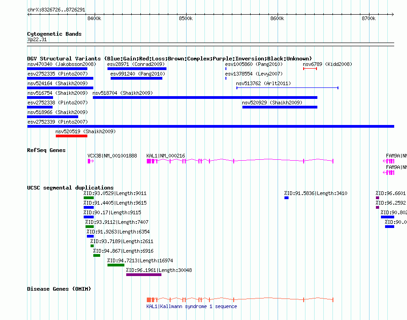Click the red nsv520519 (Shaikh2009) loss bar
The image size is (407, 320).
71,136
